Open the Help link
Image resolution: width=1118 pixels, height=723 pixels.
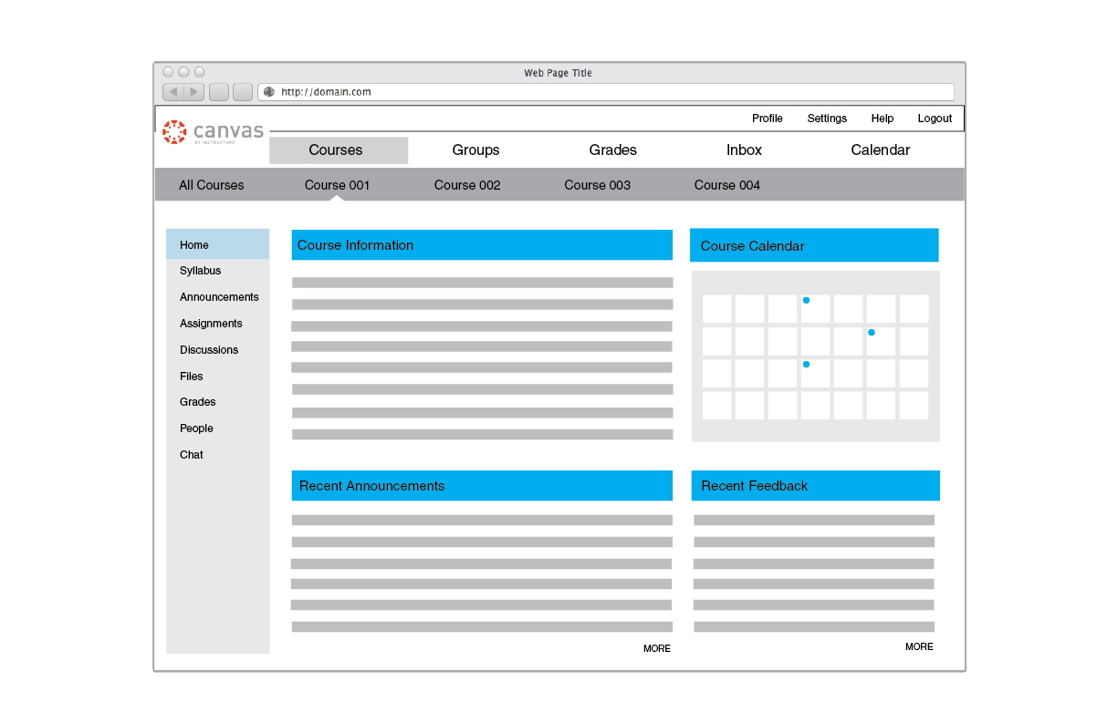[883, 119]
